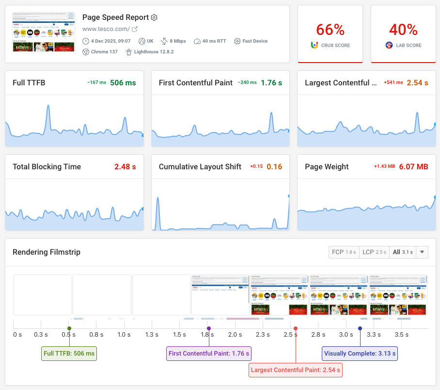Click the Lighthouse 12.8.2 icon
Screen dimensions: 440x390
pyautogui.click(x=129, y=51)
